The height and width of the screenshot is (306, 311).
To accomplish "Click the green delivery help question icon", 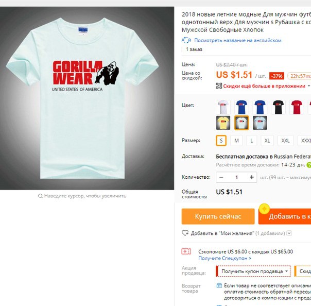I will [309, 165].
